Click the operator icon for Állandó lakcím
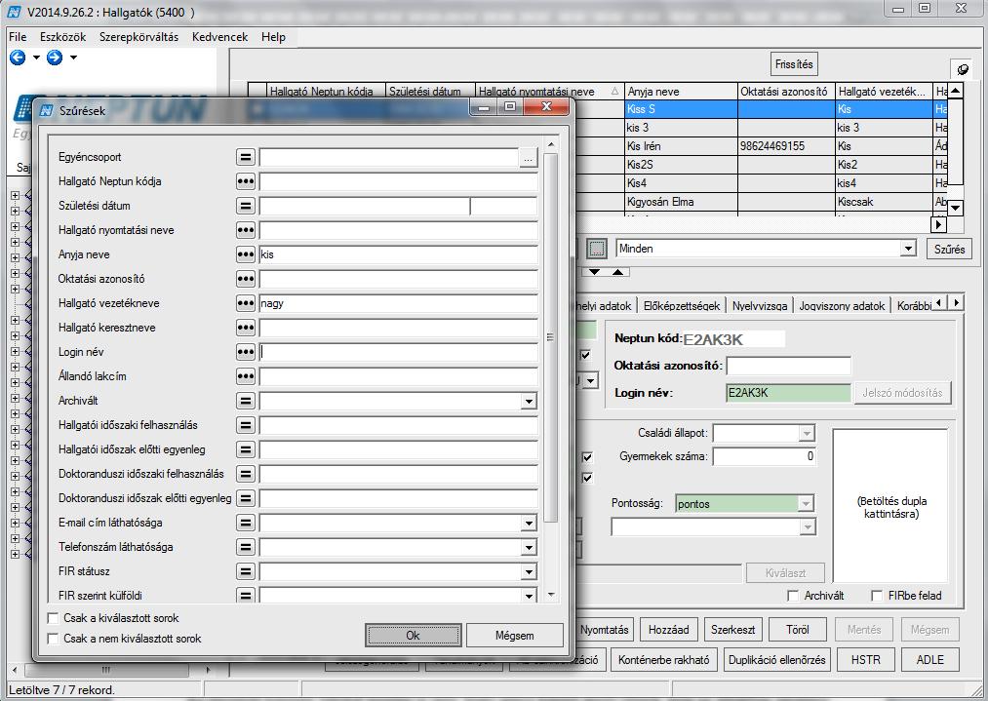 (x=245, y=376)
